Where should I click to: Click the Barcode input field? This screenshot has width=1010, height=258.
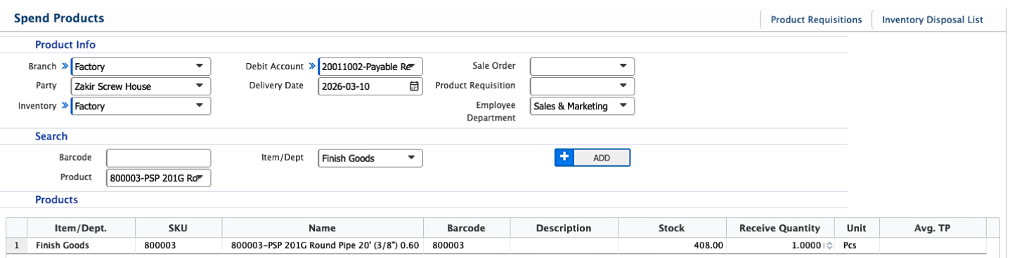point(158,158)
